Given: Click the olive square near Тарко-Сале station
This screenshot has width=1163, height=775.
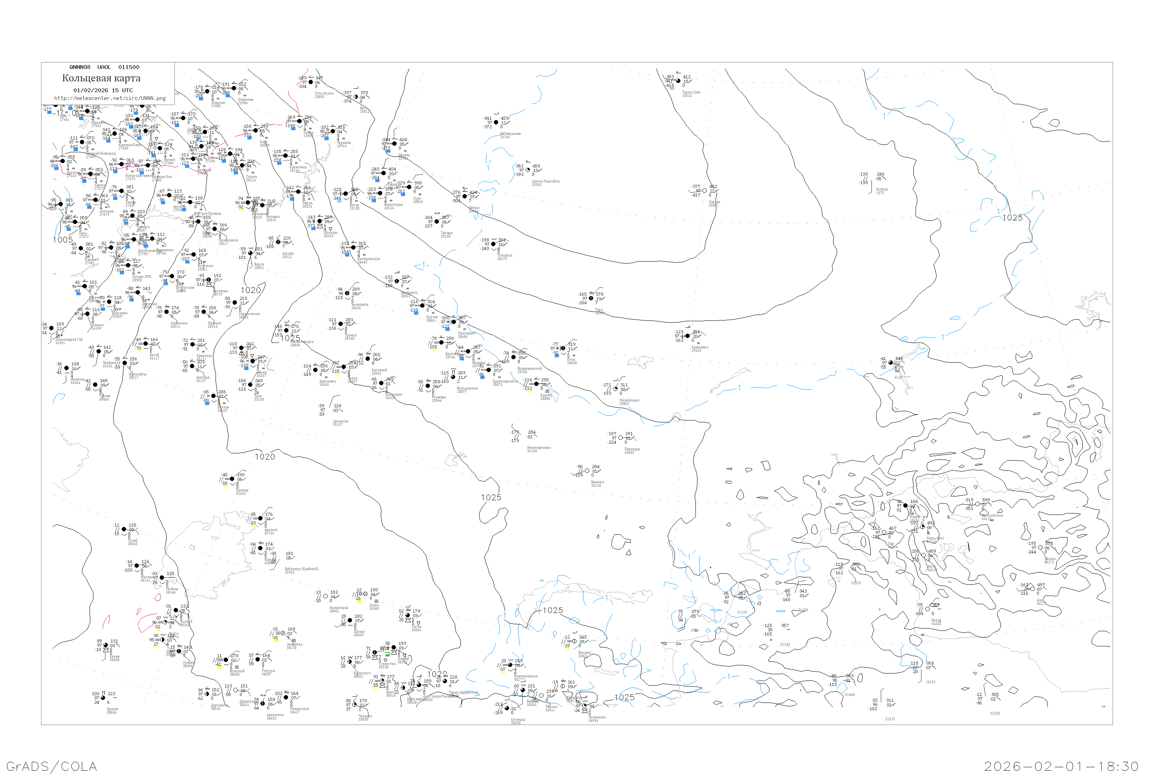Looking at the screenshot, I should pos(672,88).
